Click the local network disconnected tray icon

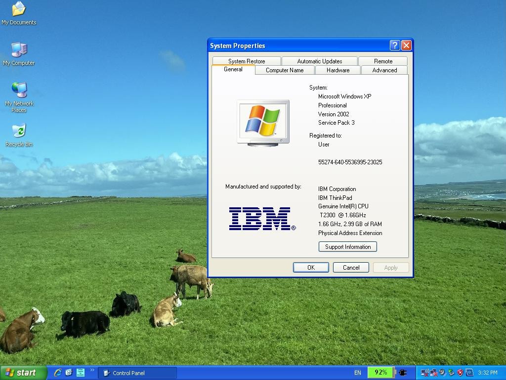pos(433,373)
